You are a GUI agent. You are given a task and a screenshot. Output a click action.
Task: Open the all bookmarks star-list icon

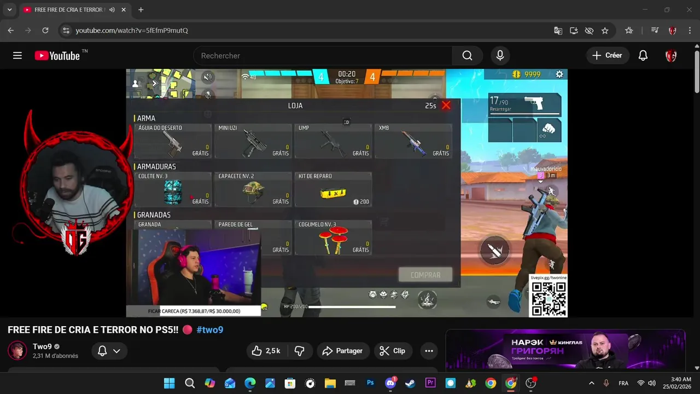click(629, 31)
